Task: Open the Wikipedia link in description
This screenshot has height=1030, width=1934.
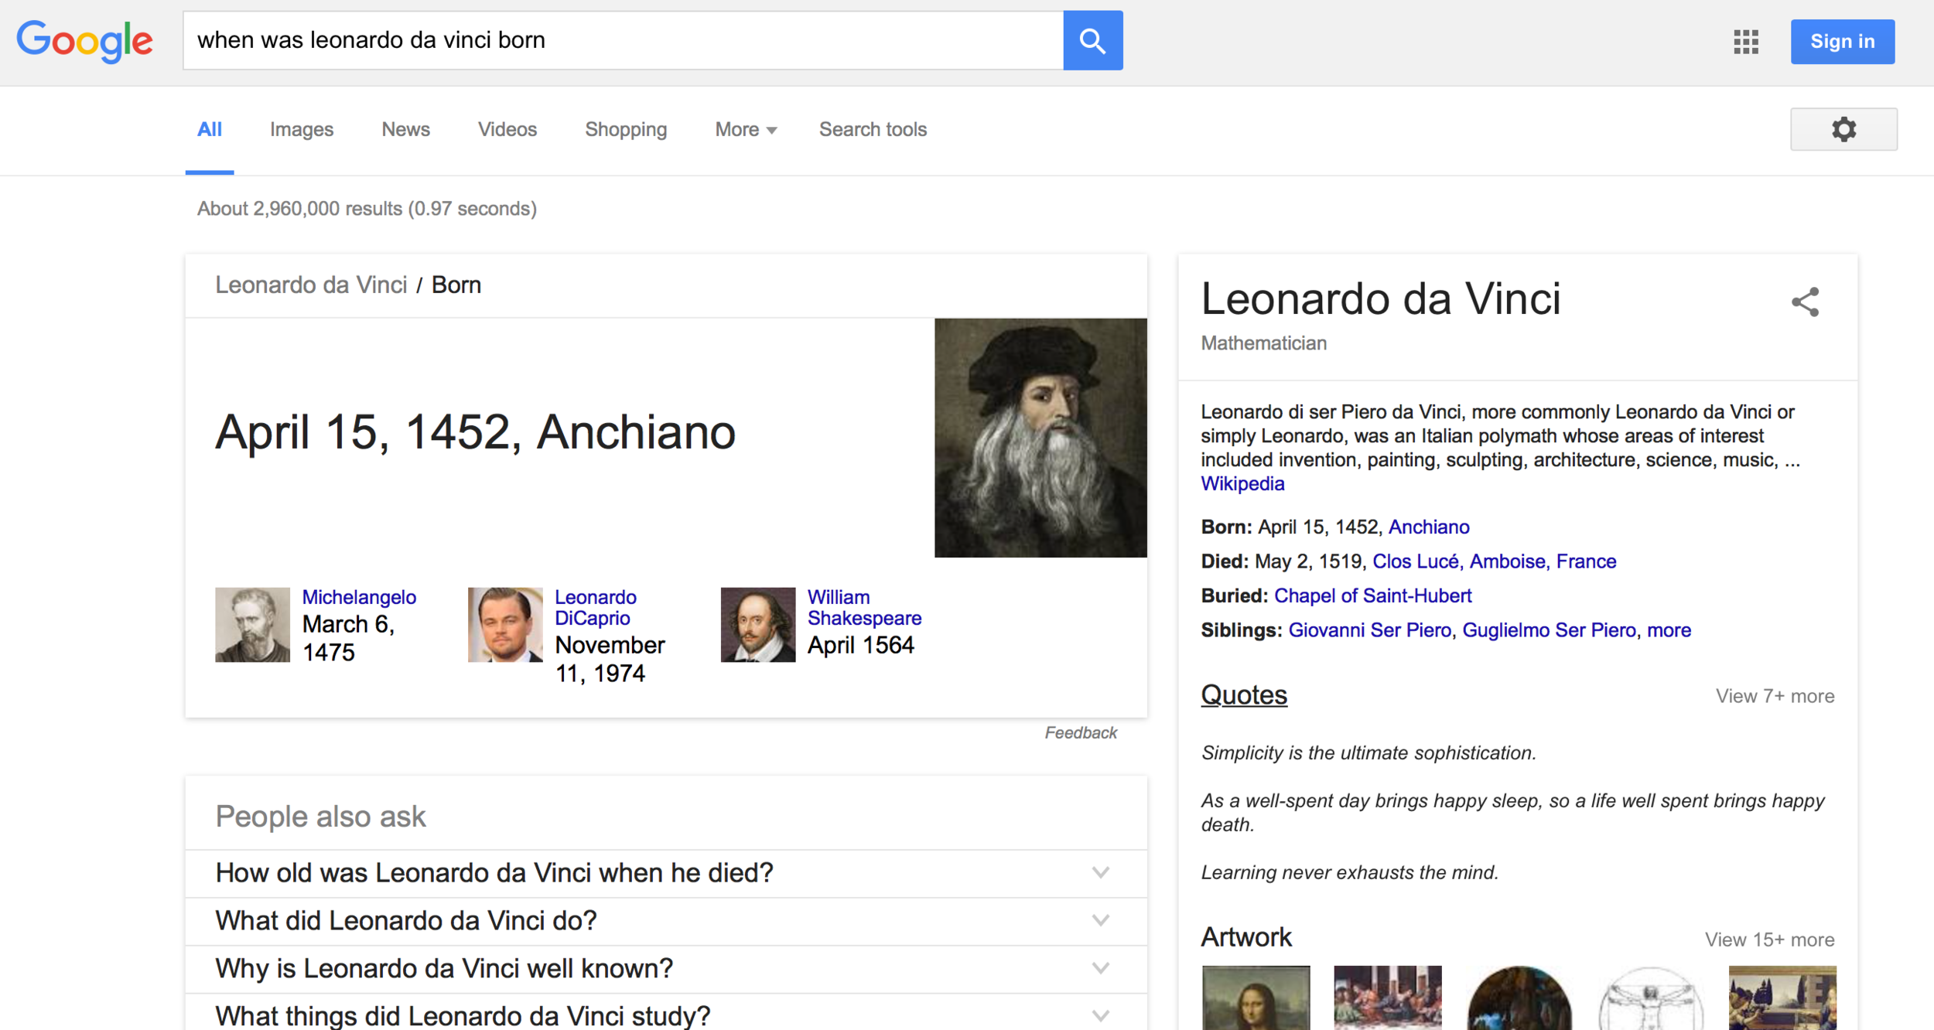Action: point(1242,484)
